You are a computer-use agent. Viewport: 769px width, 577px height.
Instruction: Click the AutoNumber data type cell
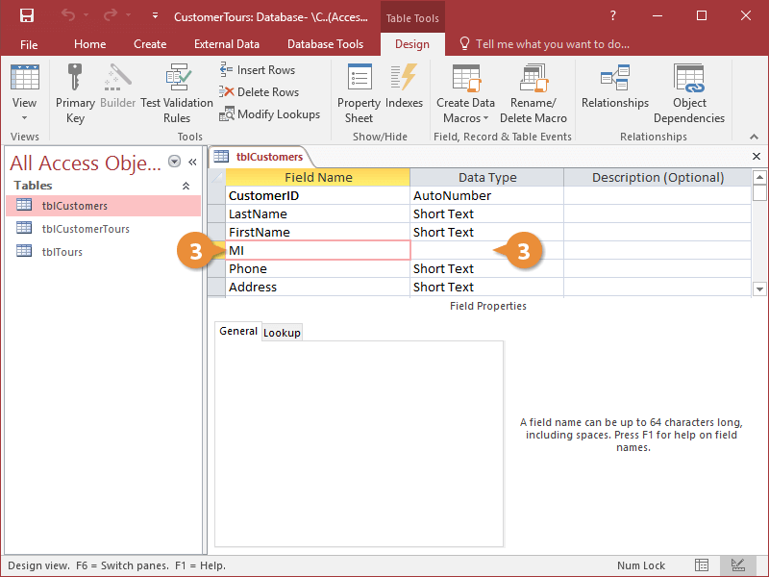pyautogui.click(x=487, y=195)
